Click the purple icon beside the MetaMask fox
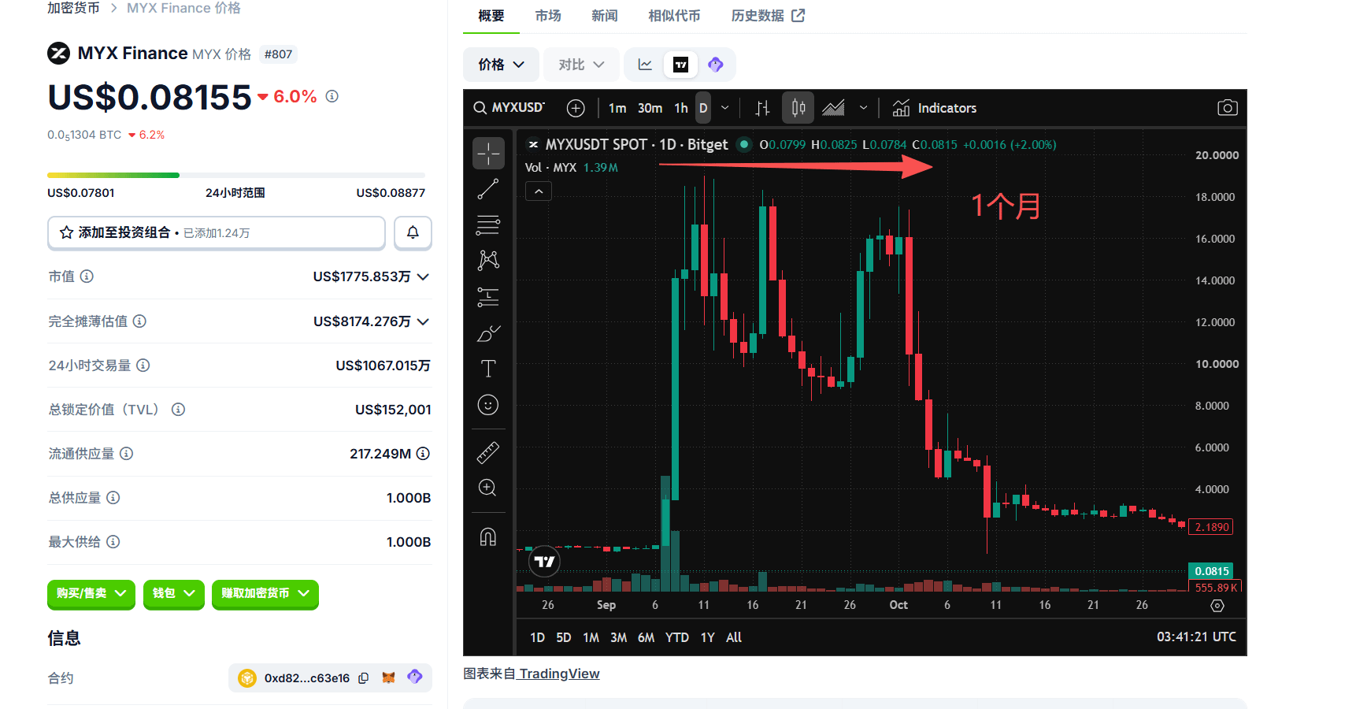1356x709 pixels. [x=415, y=677]
